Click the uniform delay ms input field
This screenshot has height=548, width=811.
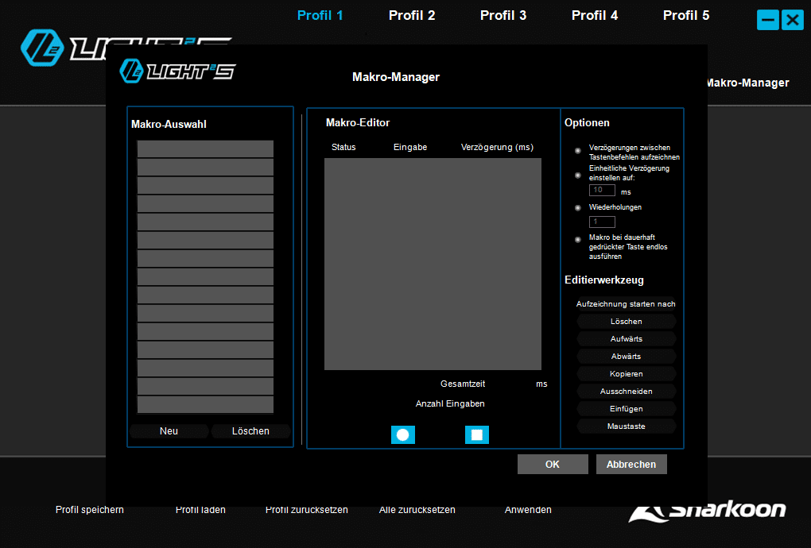602,191
